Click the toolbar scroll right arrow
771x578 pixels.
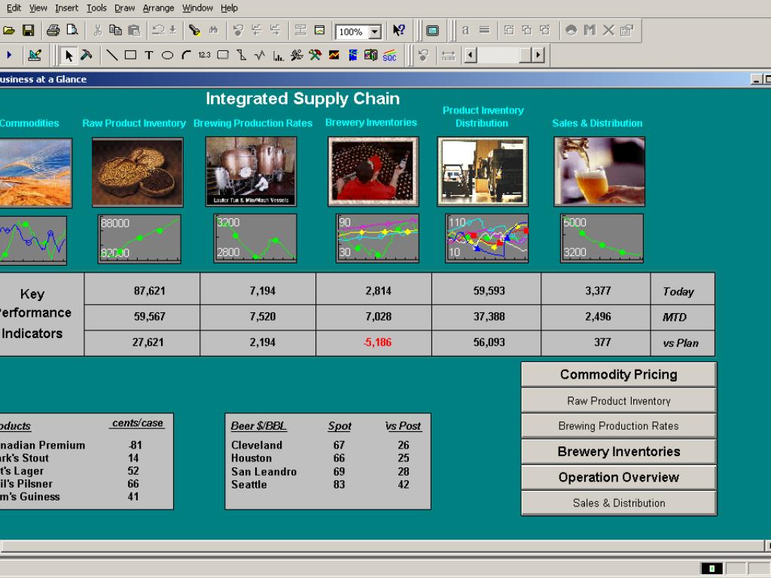click(538, 55)
